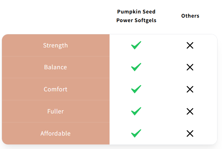Click the green checkmark in Comfort row
Screen dimensions: 222x149
click(136, 89)
